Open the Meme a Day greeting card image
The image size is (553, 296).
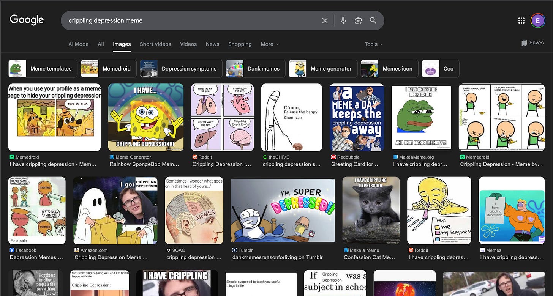357,118
